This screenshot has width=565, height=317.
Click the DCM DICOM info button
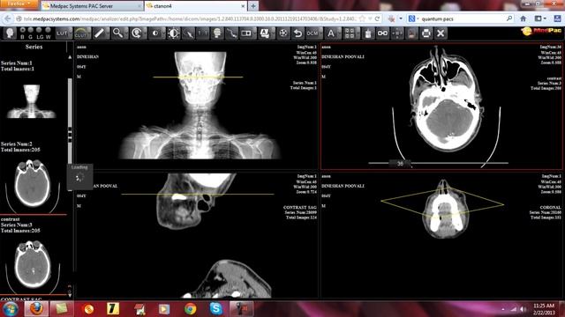[313, 33]
